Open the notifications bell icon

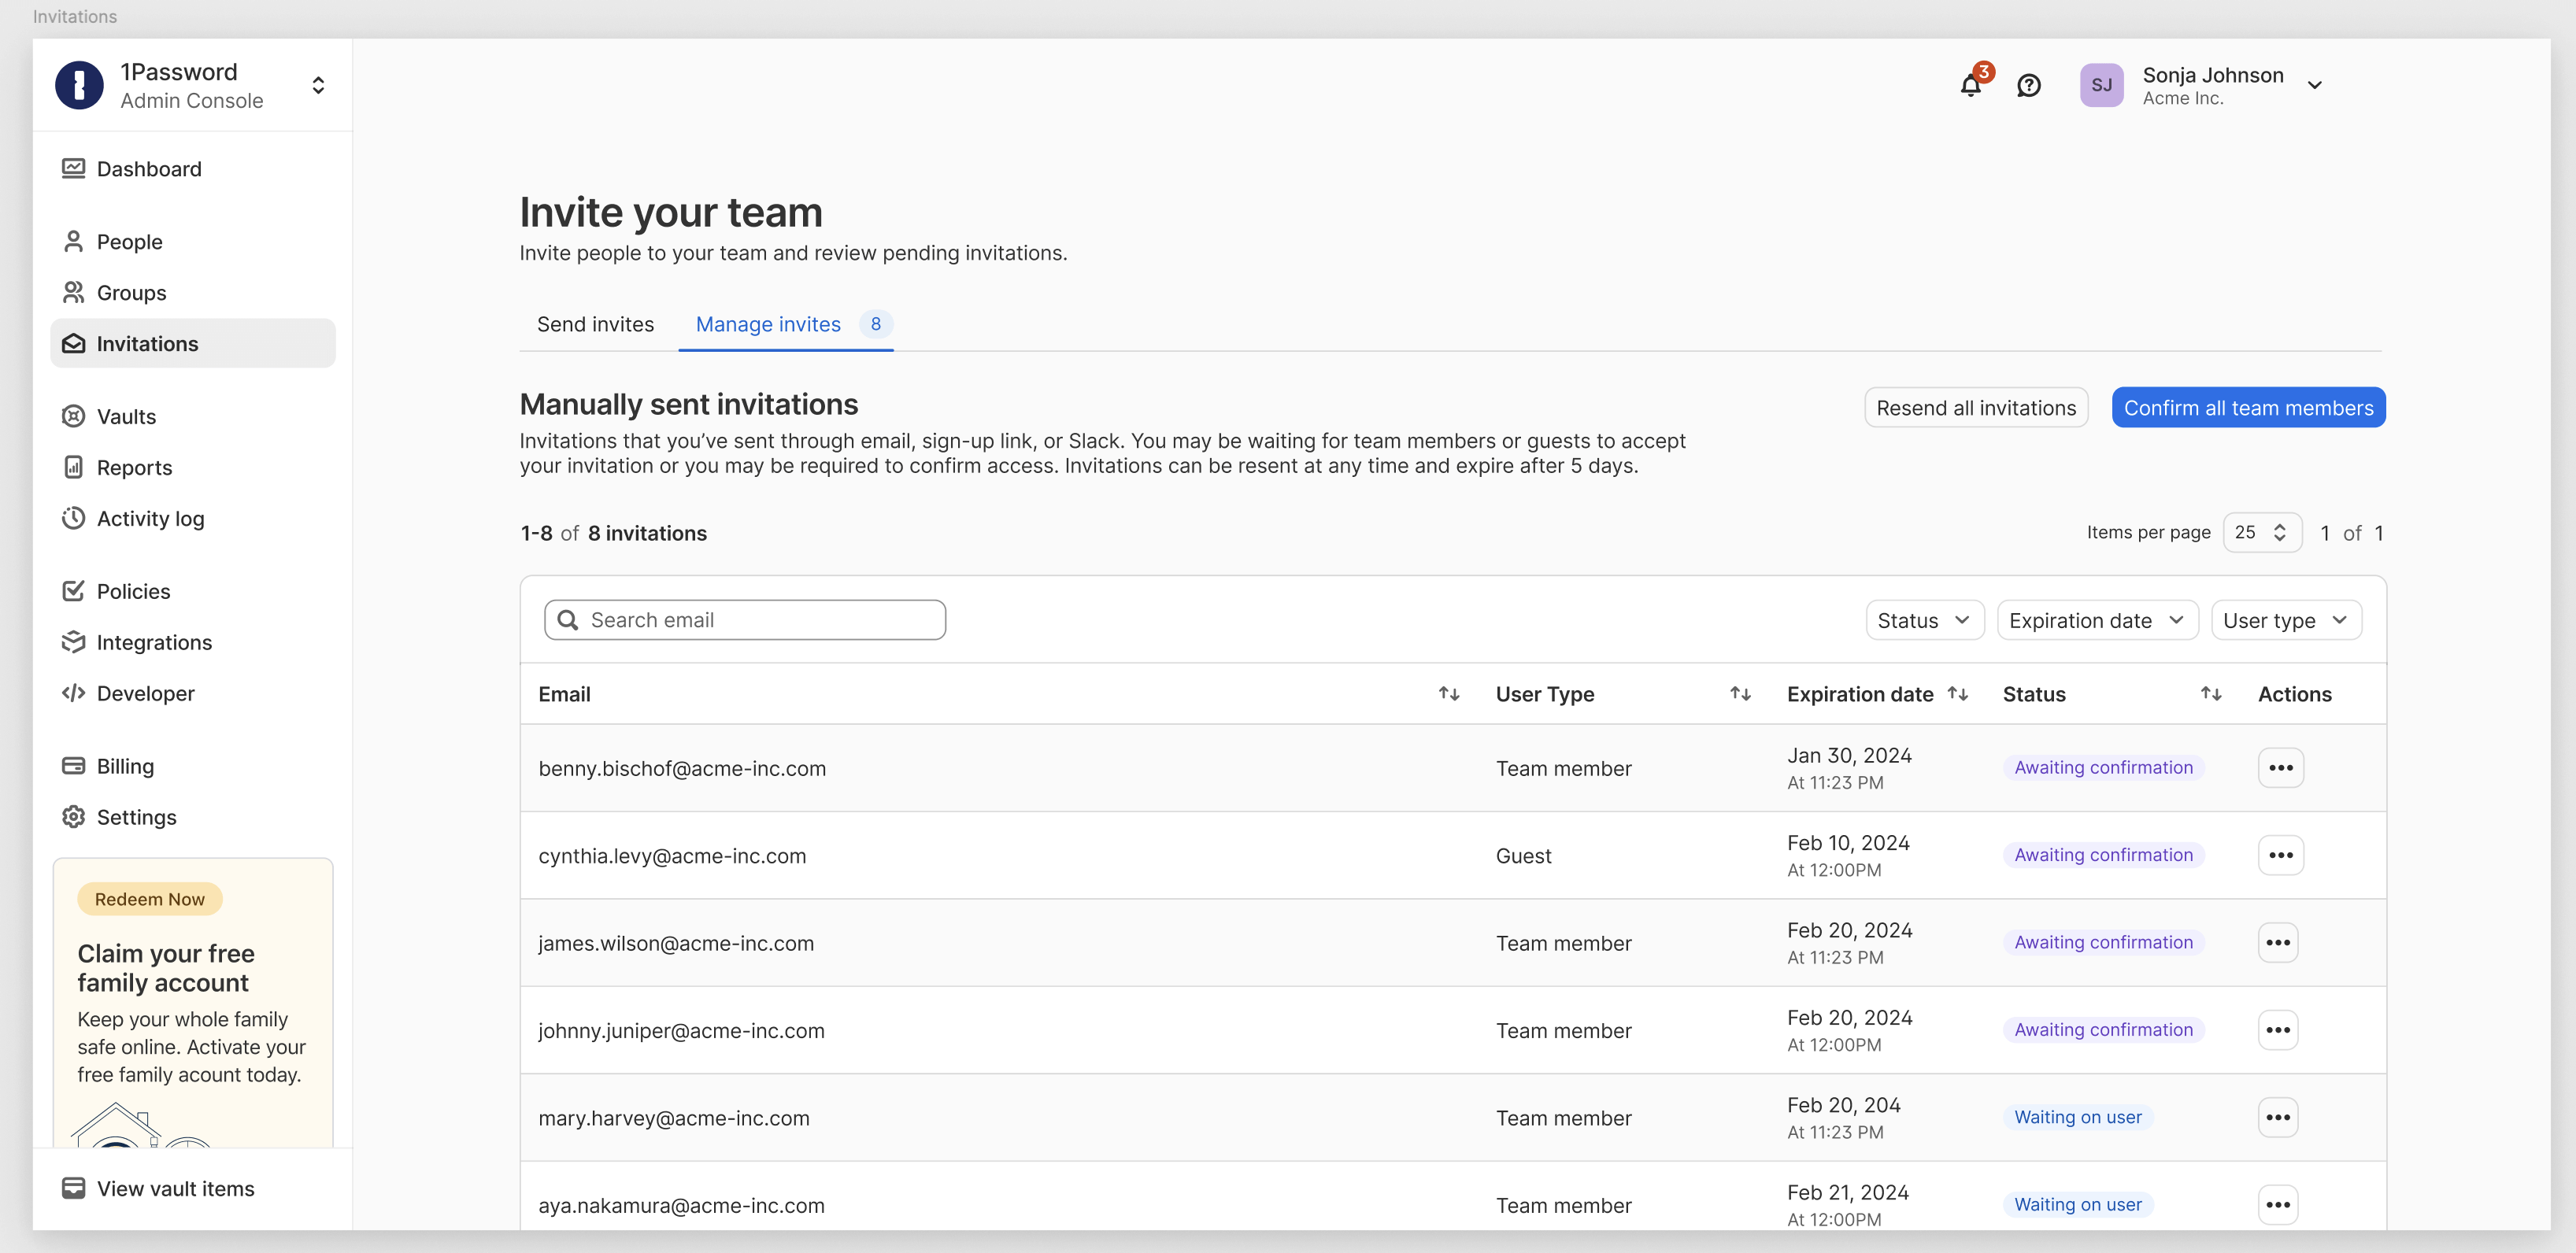pos(1970,85)
